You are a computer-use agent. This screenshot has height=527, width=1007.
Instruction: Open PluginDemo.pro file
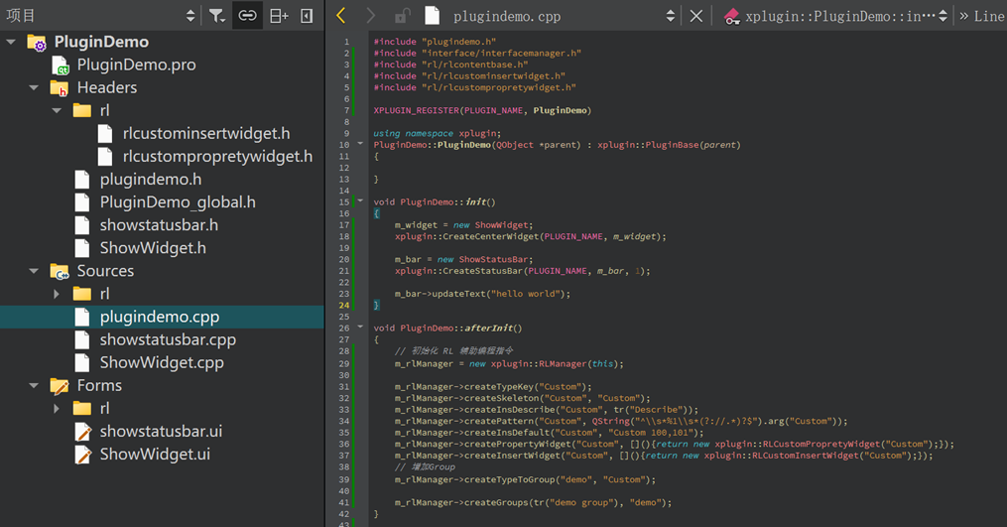[x=136, y=65]
